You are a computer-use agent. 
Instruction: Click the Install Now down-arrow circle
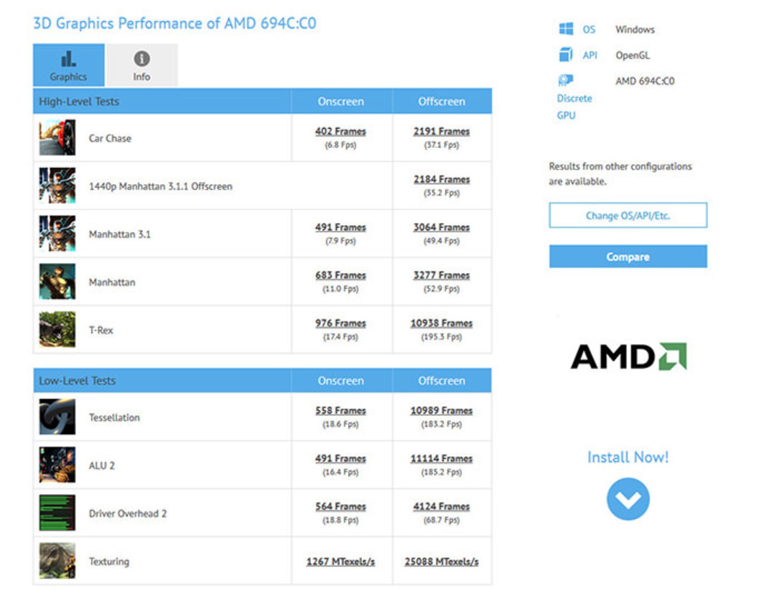point(628,499)
